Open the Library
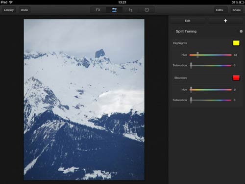 (x=9, y=10)
